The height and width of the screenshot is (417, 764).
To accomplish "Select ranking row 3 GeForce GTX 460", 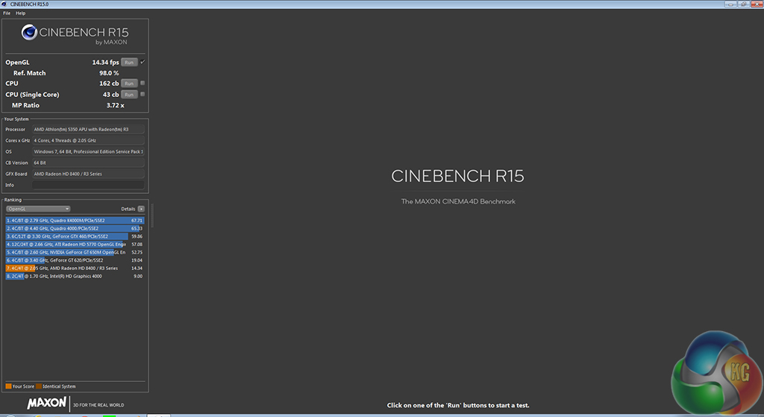I will 75,236.
